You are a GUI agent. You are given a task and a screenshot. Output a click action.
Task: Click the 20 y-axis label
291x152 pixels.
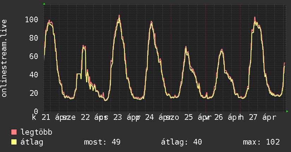click(34, 93)
